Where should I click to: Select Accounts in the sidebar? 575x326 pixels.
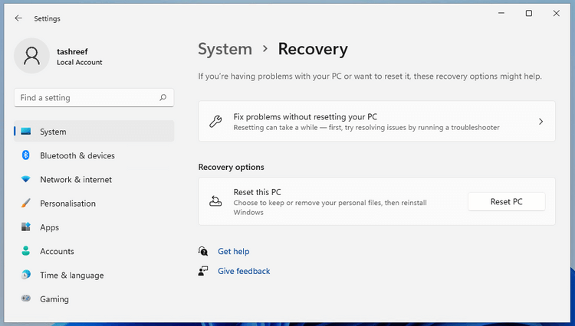[x=57, y=251]
